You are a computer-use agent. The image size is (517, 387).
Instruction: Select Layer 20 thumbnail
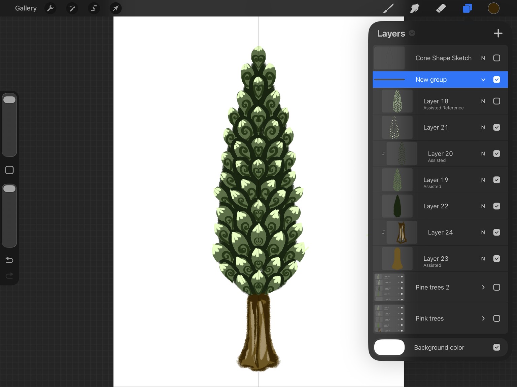coord(402,154)
